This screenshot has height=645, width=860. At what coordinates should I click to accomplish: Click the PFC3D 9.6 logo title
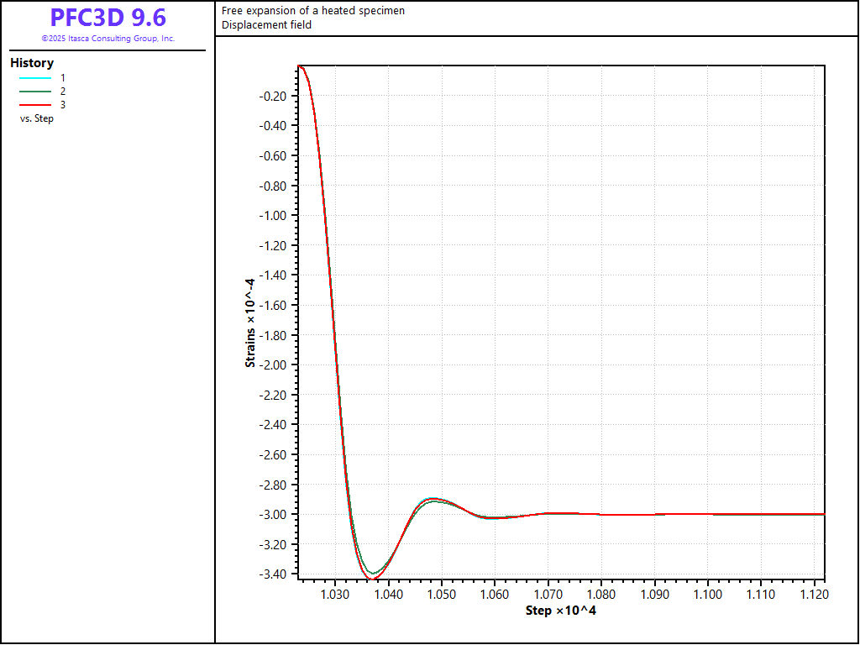107,18
